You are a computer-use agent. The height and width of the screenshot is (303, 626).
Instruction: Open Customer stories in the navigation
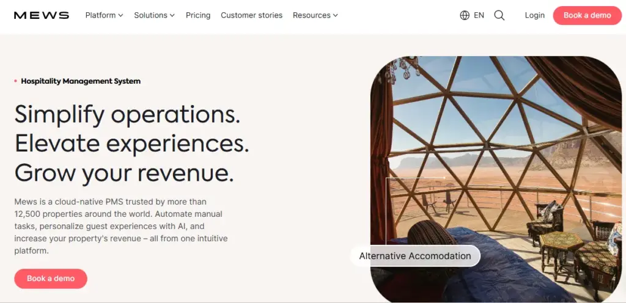(251, 15)
